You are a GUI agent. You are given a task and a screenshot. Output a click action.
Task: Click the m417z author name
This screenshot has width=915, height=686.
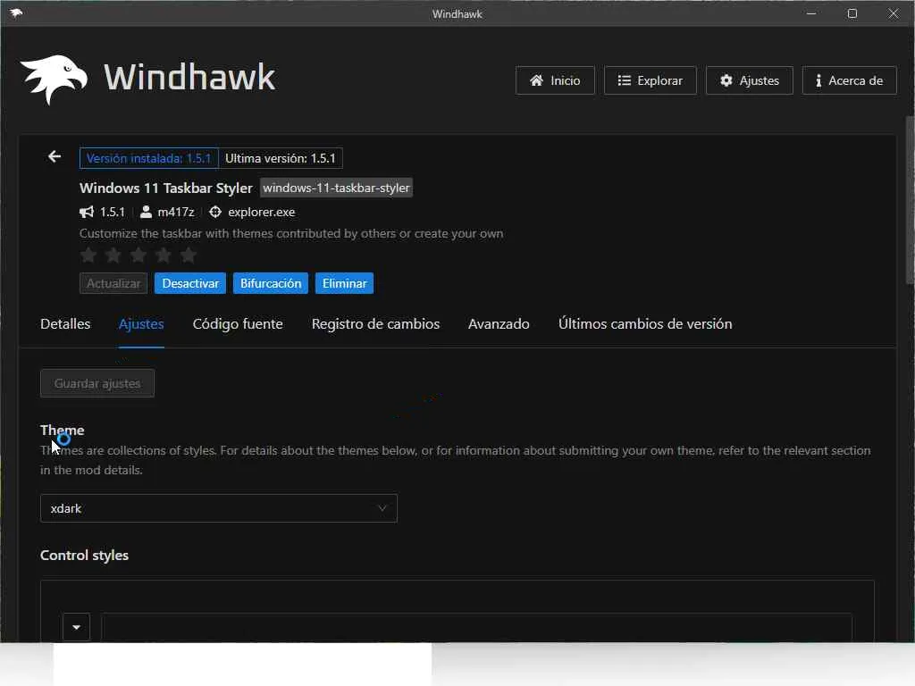pos(176,212)
